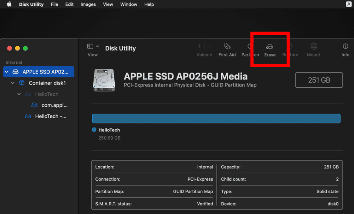Collapse the greyed HelloTech volume group

click(19, 94)
